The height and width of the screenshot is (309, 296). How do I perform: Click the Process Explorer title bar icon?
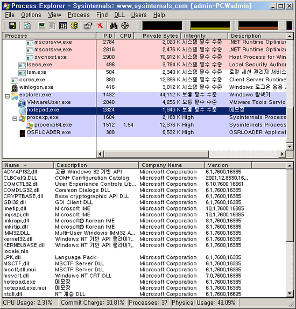[6, 6]
